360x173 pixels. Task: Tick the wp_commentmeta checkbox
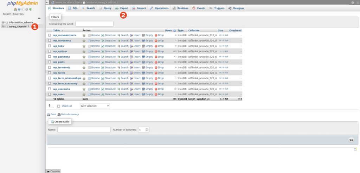pos(49,35)
